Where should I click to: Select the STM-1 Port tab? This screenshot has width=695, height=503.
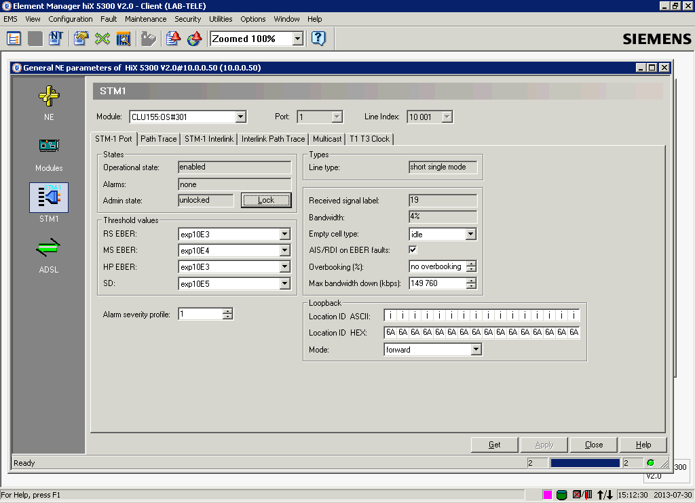[113, 138]
